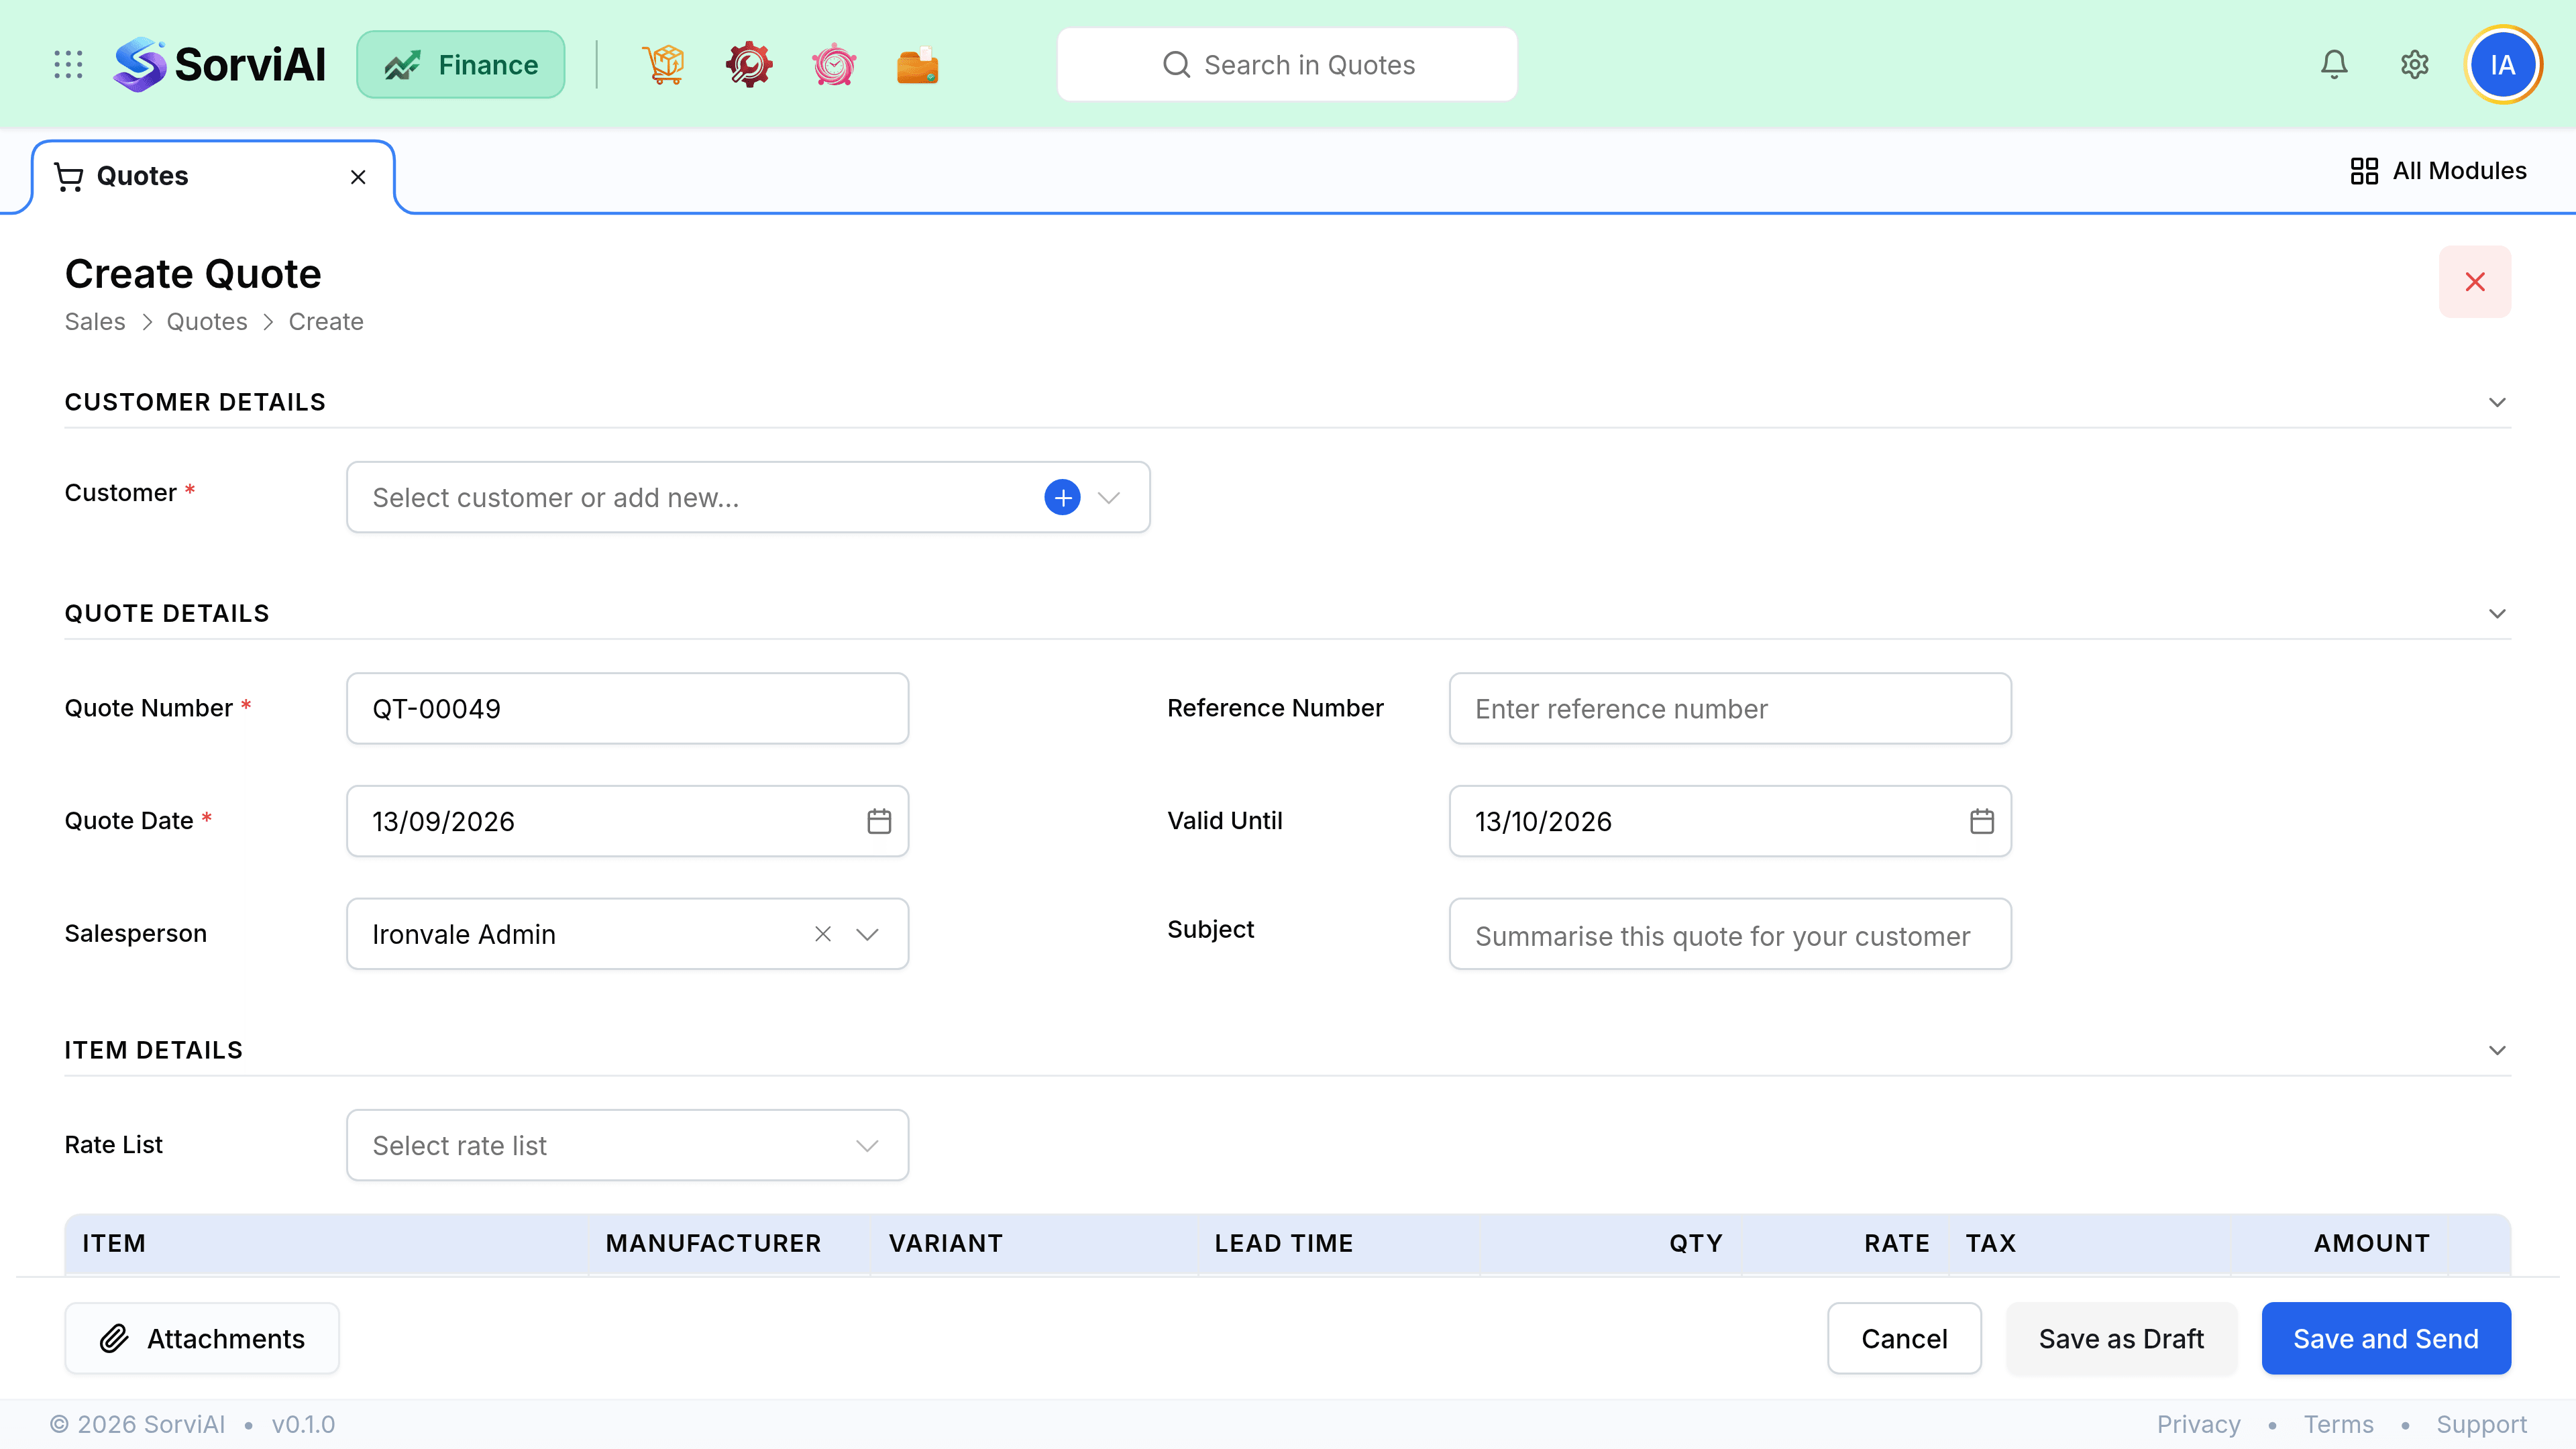Image resolution: width=2576 pixels, height=1449 pixels.
Task: Open All Modules
Action: point(2439,171)
